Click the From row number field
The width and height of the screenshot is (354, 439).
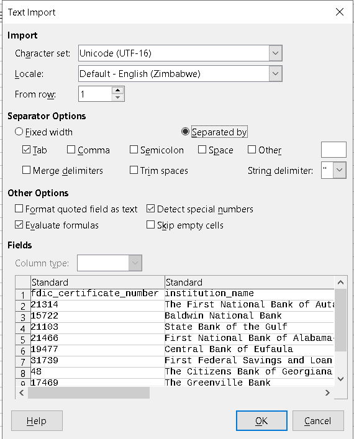coord(95,94)
